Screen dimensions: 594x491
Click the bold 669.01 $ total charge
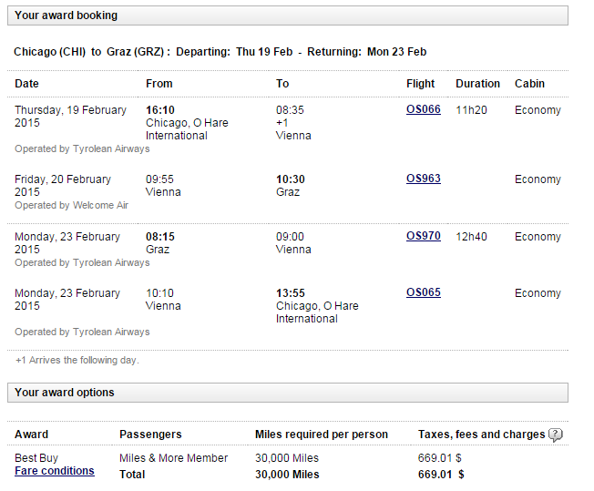441,475
